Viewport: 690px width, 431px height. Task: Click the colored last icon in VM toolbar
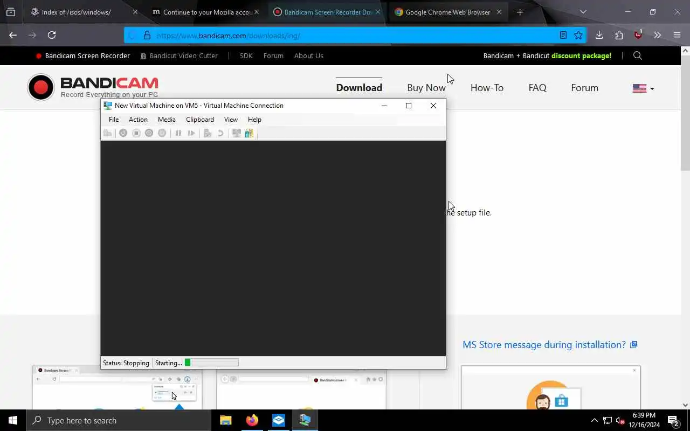[x=249, y=133]
